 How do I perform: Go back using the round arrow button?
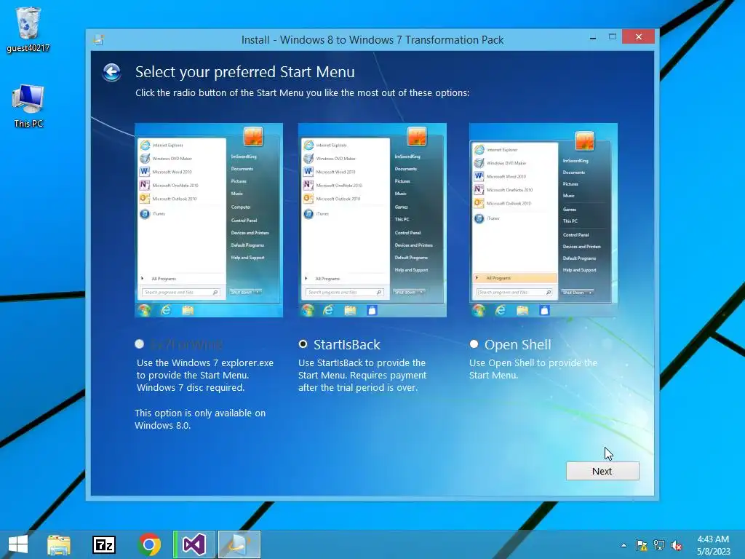click(111, 72)
